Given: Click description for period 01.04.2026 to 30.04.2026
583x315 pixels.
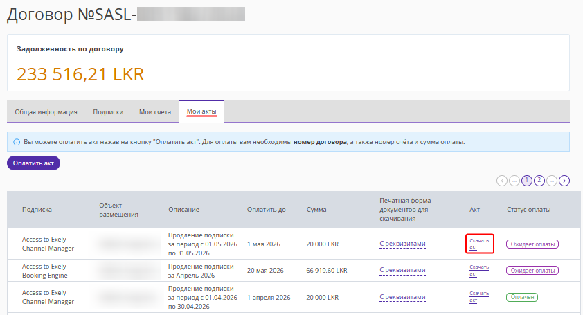Looking at the screenshot, I should (x=203, y=298).
